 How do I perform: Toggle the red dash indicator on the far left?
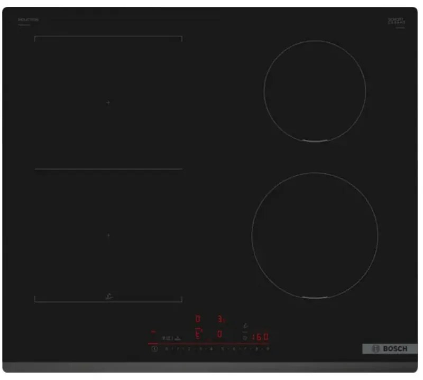pos(152,331)
